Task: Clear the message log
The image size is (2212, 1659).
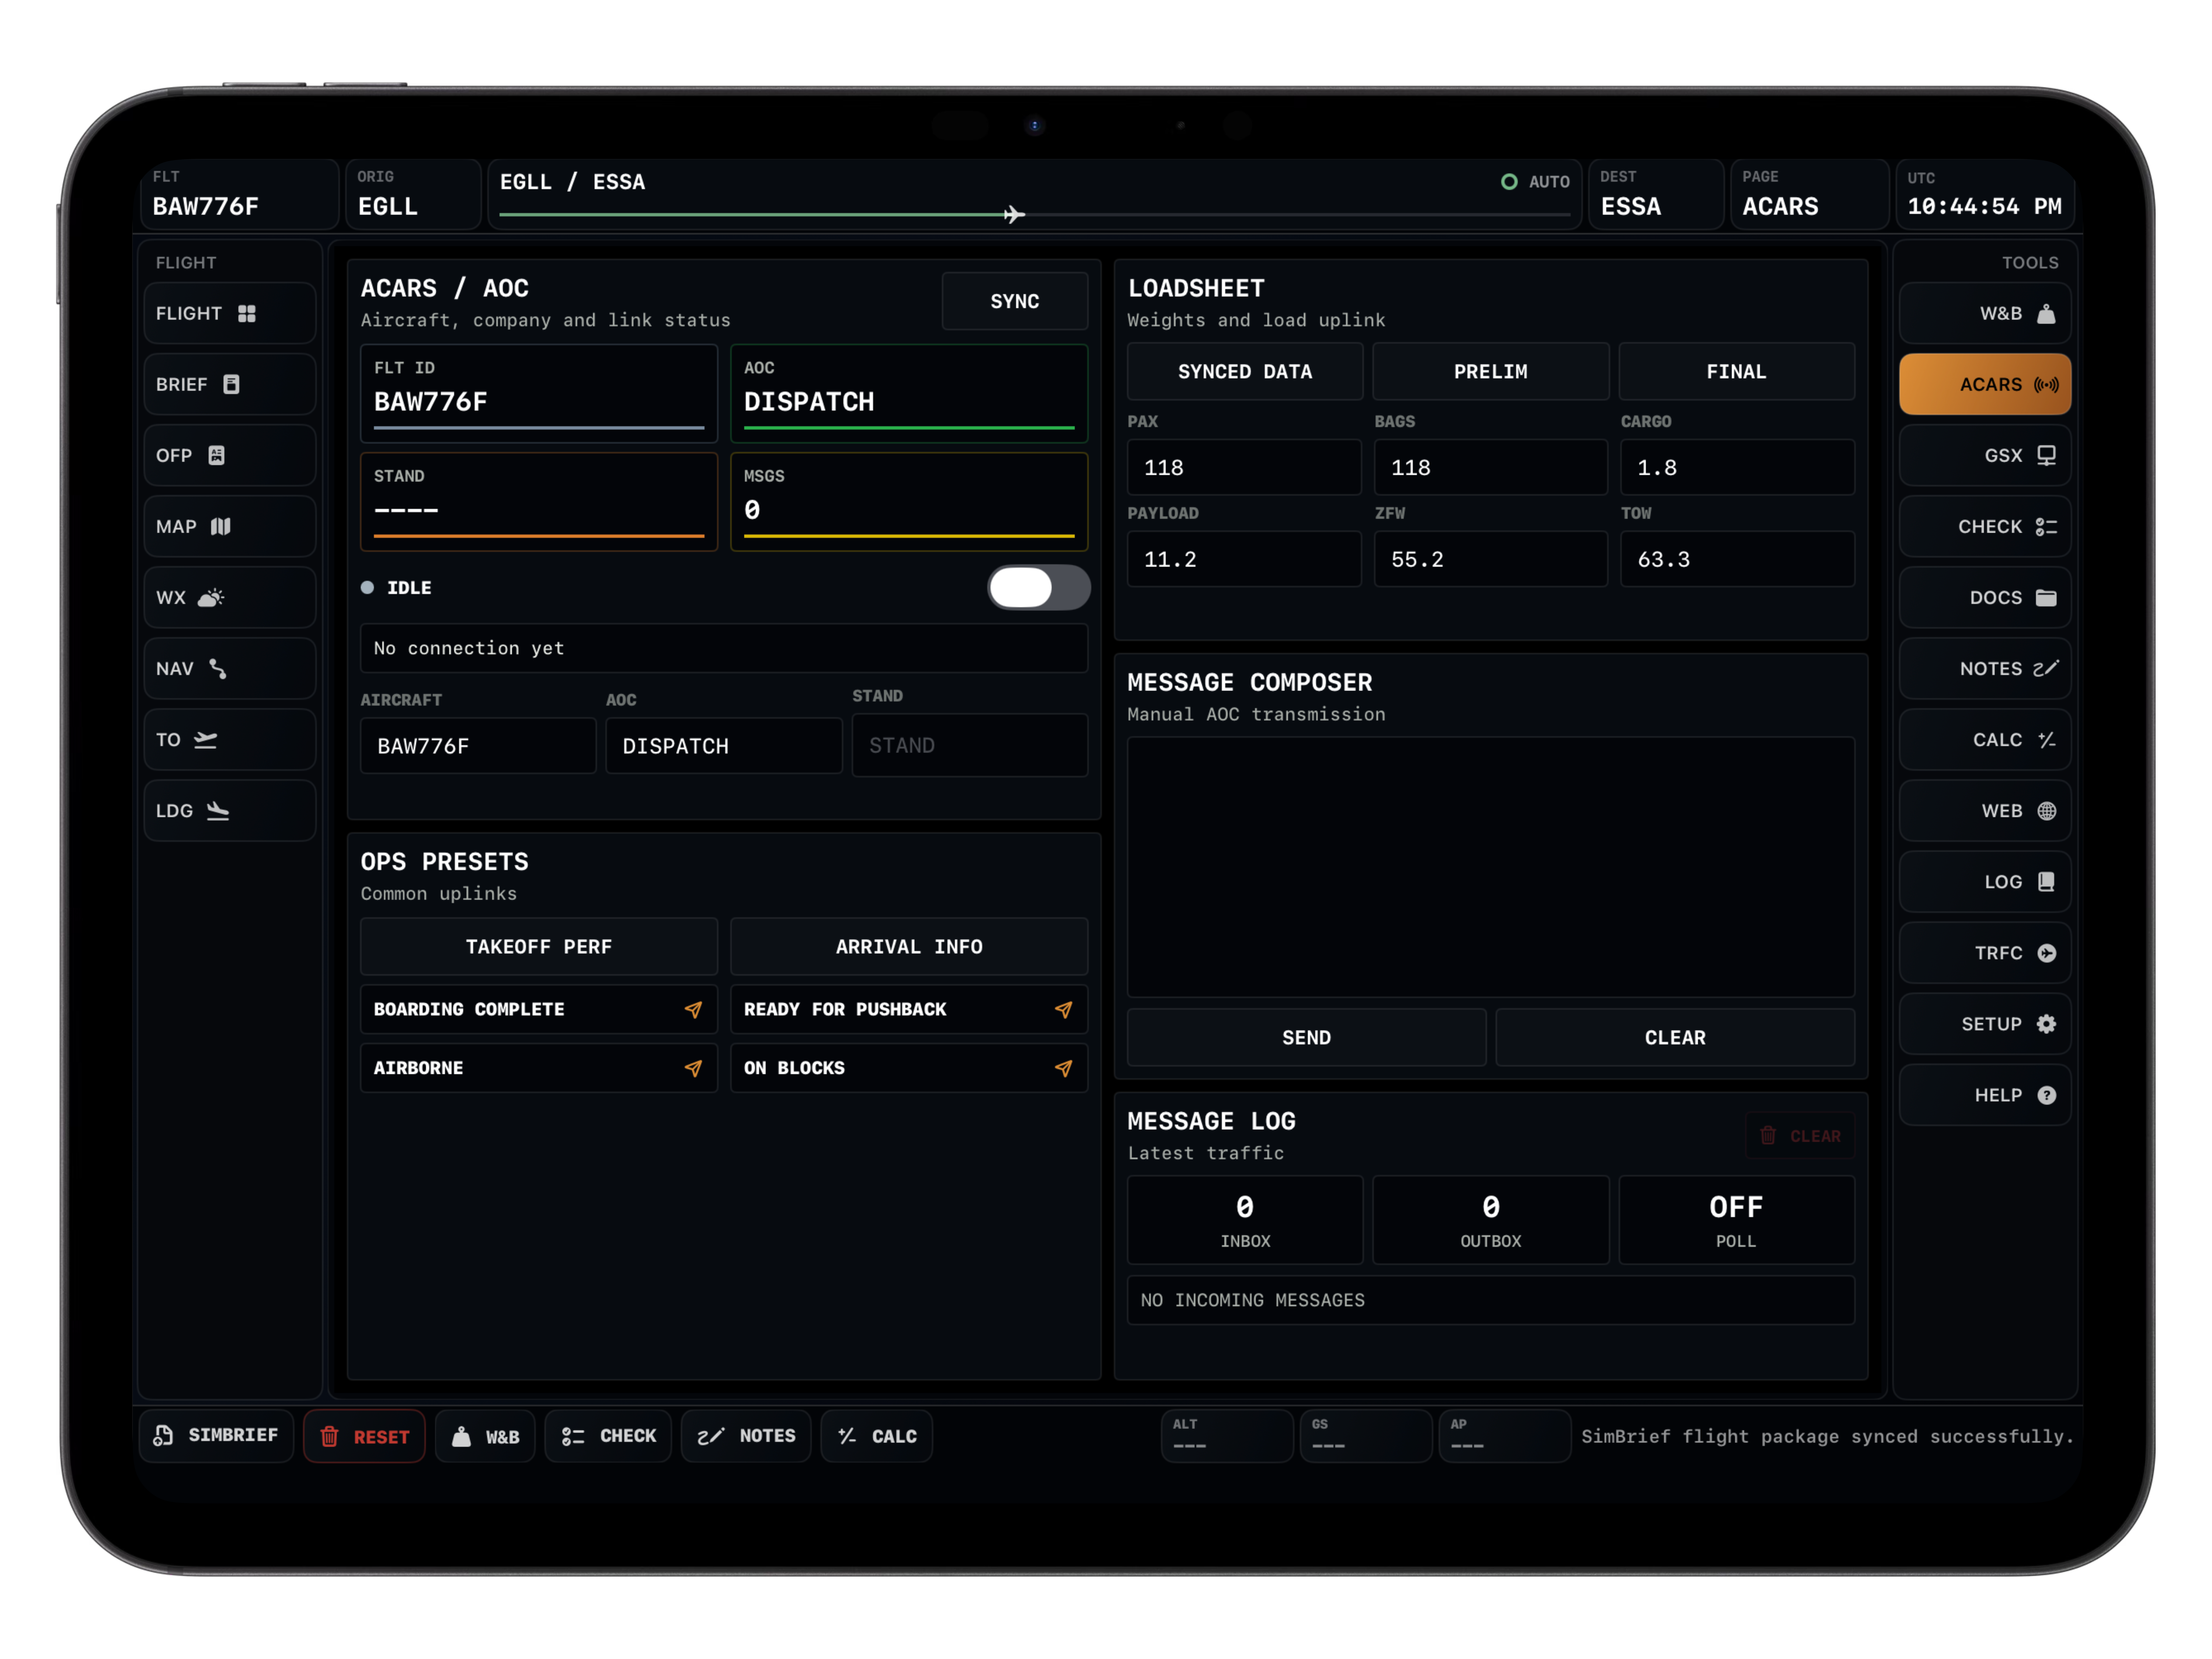Action: (1800, 1136)
